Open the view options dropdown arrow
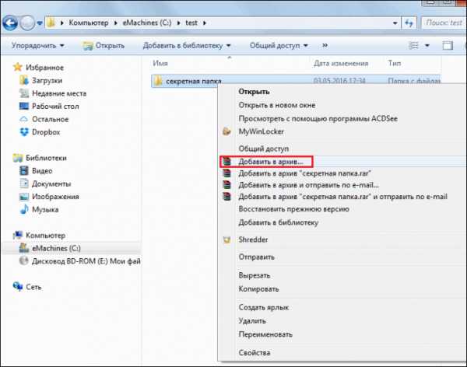 [427, 46]
